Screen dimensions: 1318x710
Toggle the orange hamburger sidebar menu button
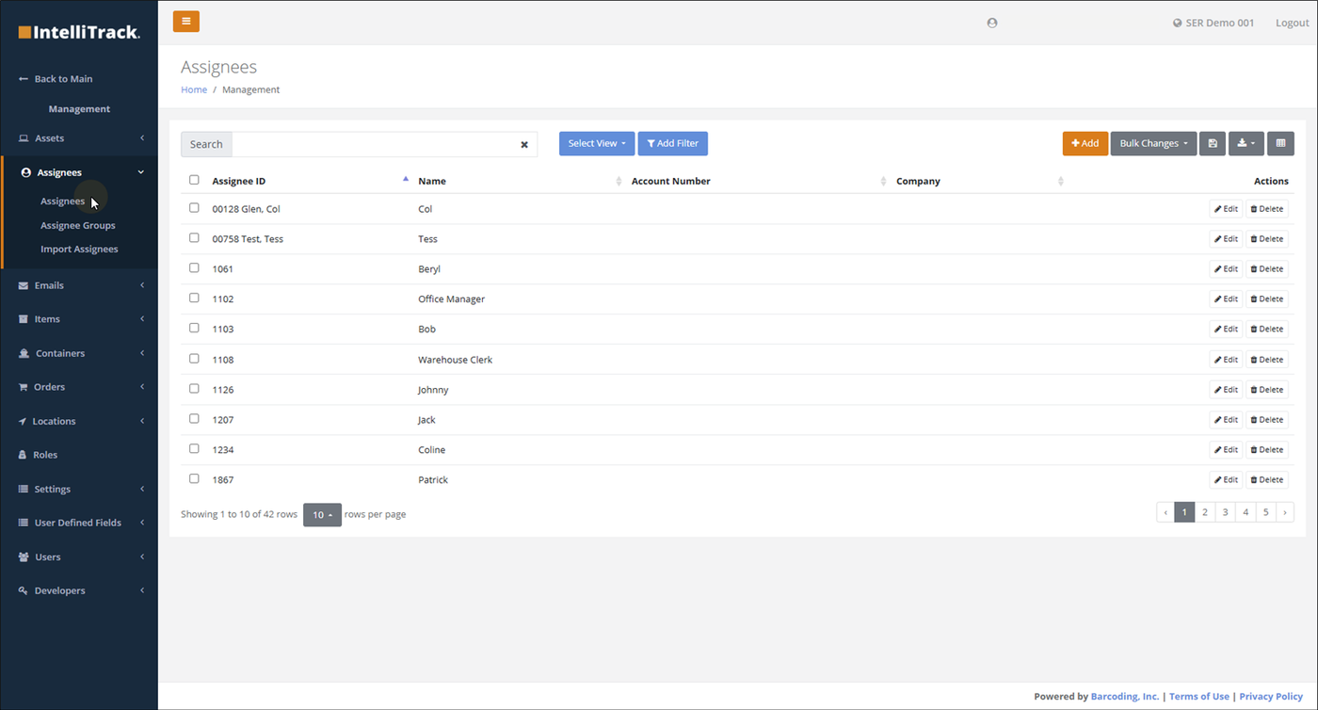pos(185,22)
